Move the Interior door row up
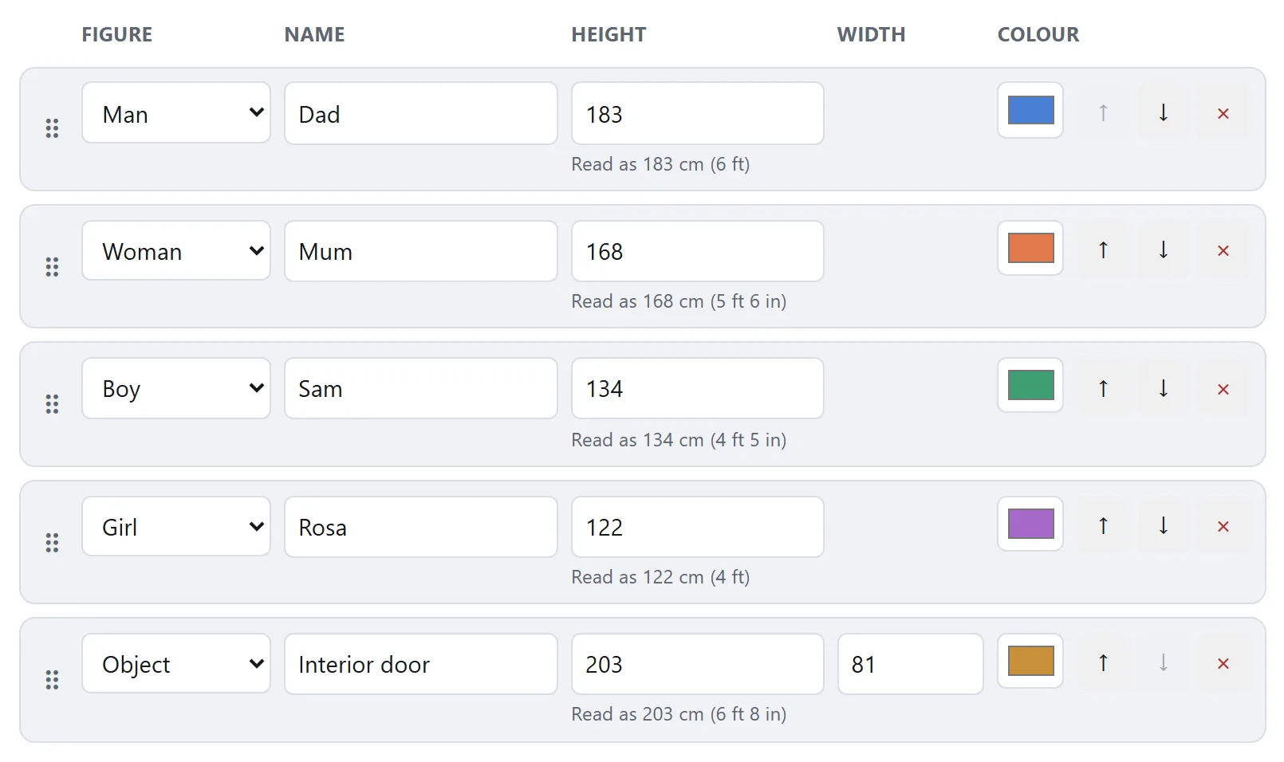The image size is (1284, 762). coord(1103,663)
